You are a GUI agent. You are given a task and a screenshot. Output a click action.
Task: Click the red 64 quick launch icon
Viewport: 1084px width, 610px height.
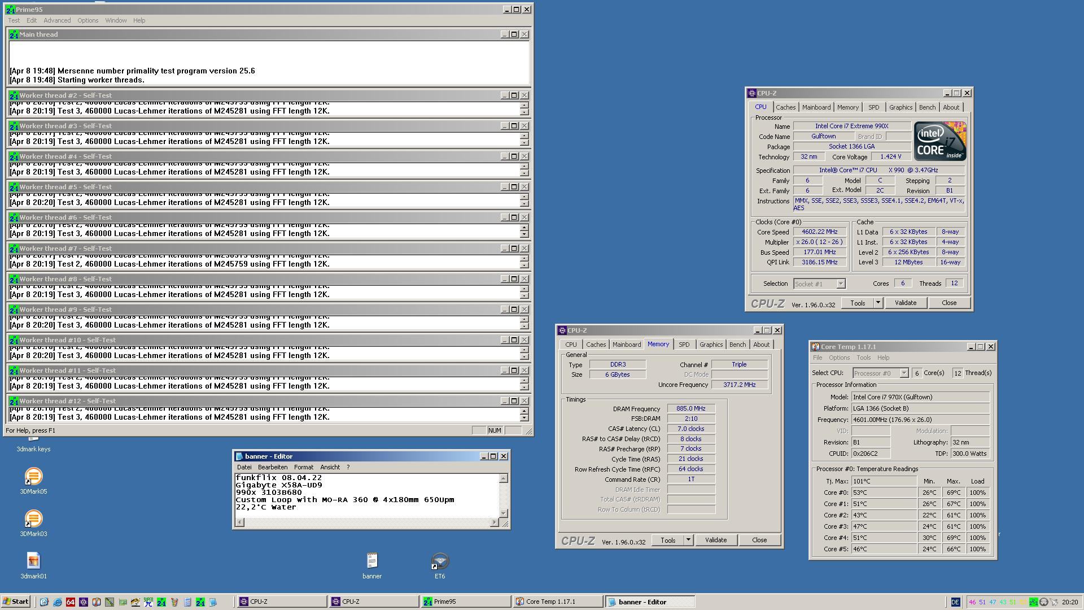tap(71, 602)
